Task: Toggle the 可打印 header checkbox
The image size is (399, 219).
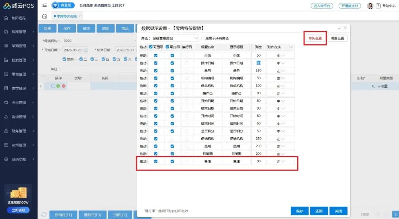Action: [x=167, y=47]
